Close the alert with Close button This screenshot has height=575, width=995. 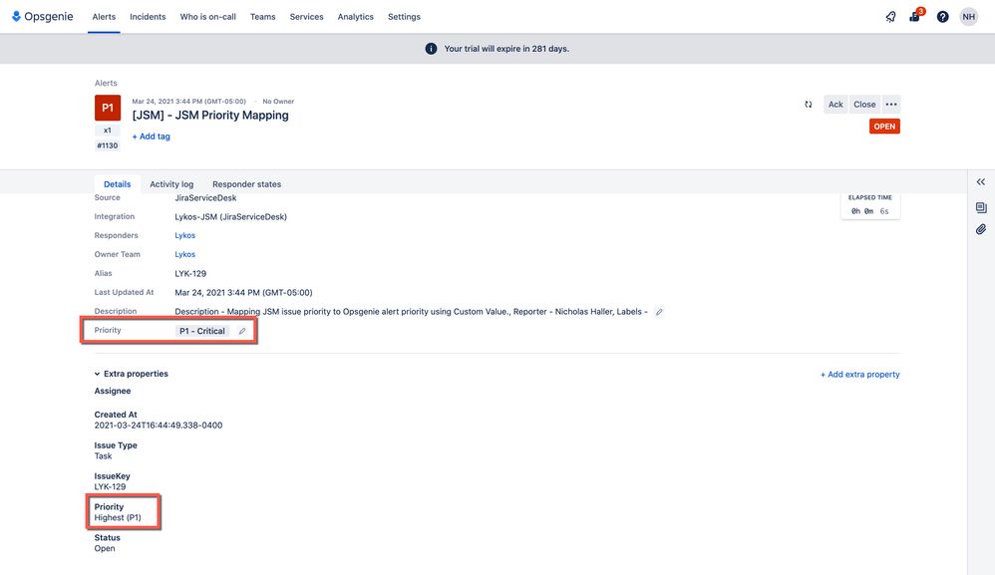pyautogui.click(x=865, y=105)
